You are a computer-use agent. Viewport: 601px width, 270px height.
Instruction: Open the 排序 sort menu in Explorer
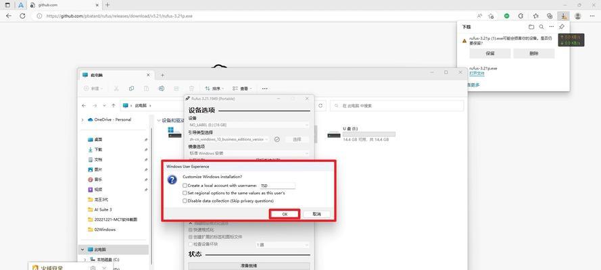[215, 88]
